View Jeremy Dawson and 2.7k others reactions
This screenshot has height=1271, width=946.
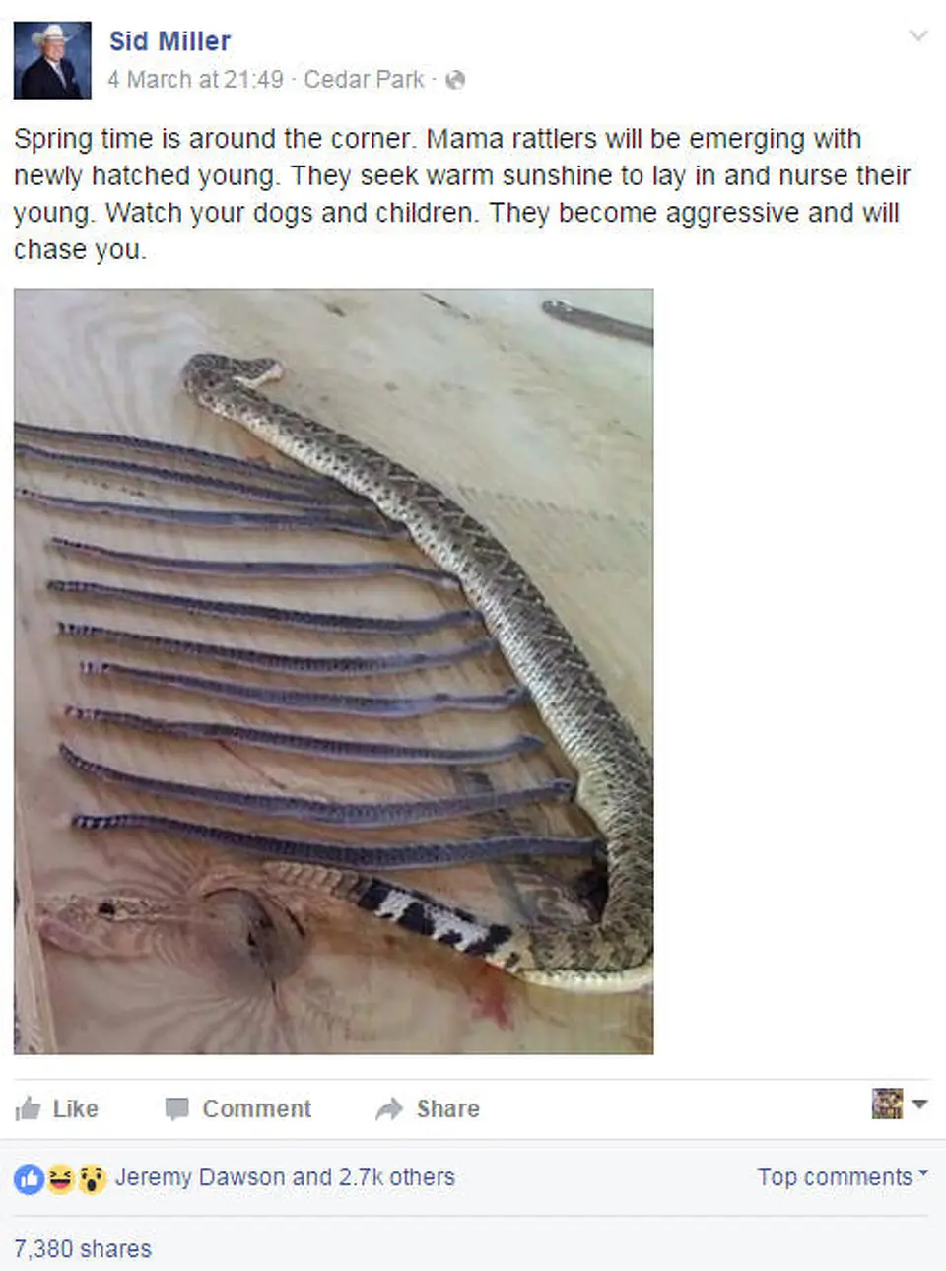285,1177
